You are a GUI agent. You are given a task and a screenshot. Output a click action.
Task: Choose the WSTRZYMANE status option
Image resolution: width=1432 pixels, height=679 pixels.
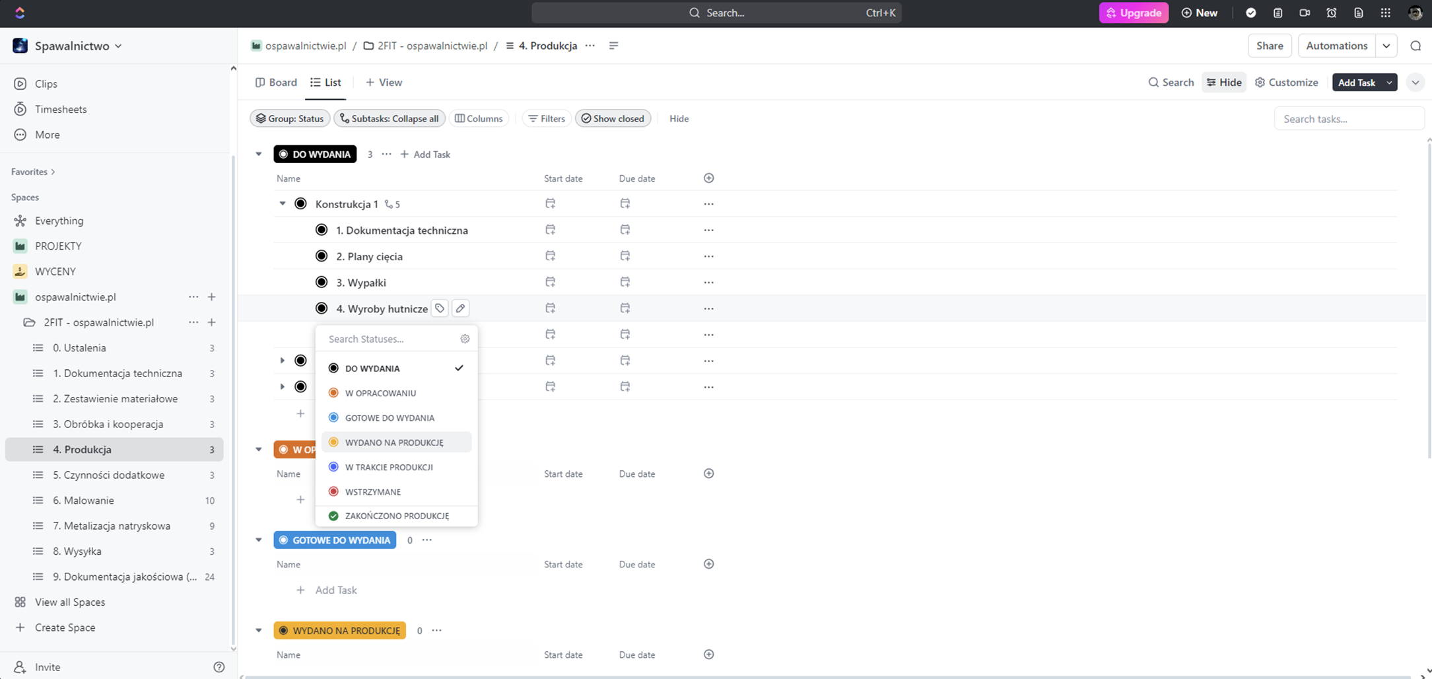point(373,492)
